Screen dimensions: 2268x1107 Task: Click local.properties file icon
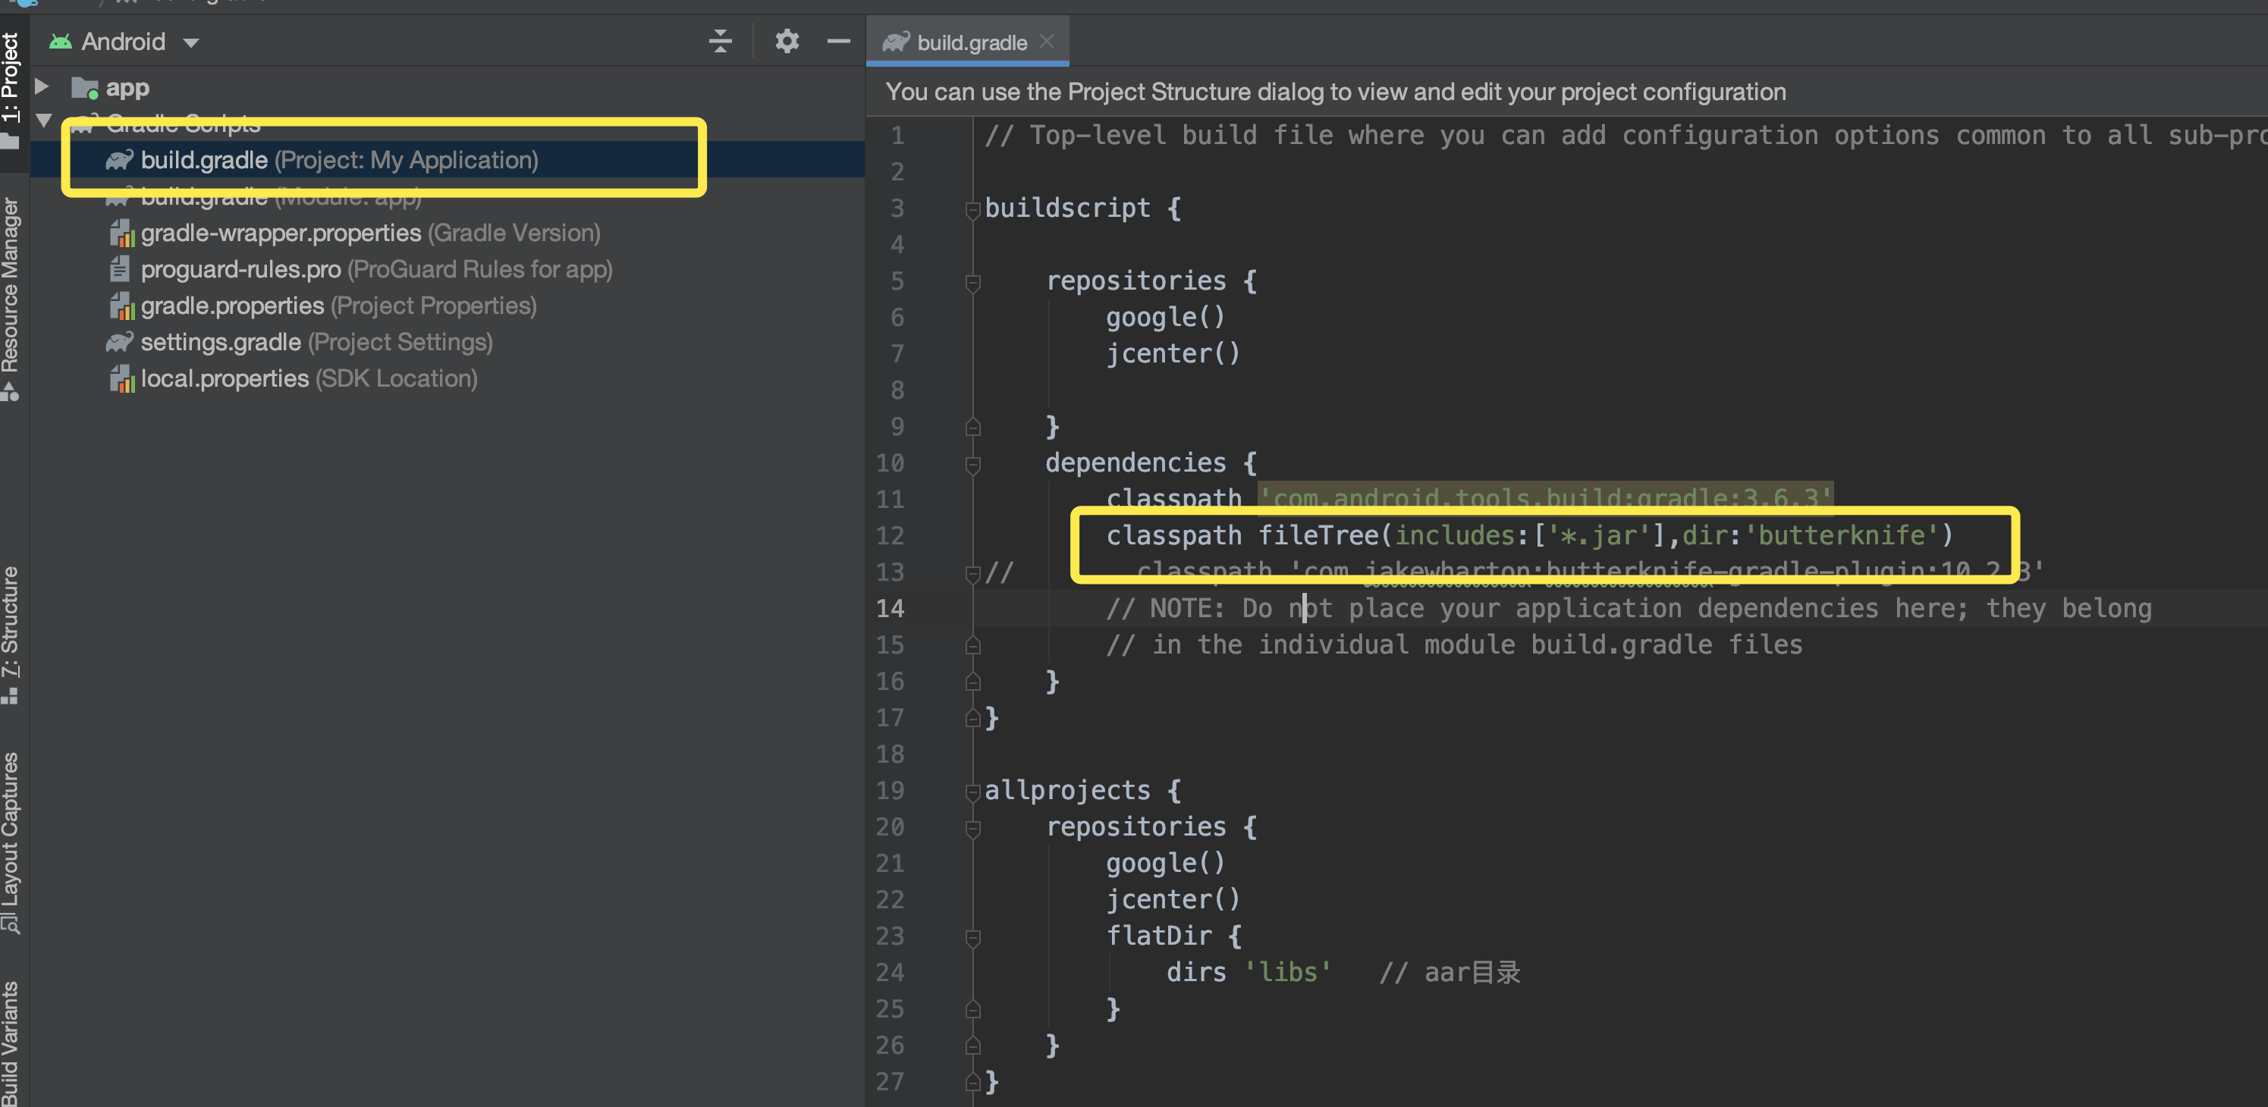(x=121, y=378)
